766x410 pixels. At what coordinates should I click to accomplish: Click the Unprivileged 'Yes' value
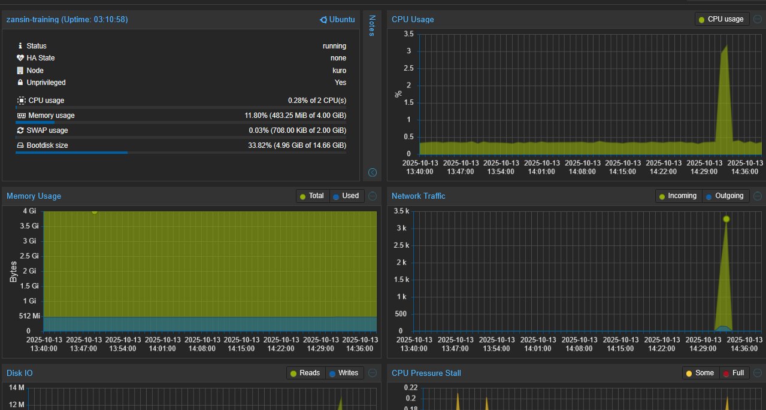(x=340, y=83)
